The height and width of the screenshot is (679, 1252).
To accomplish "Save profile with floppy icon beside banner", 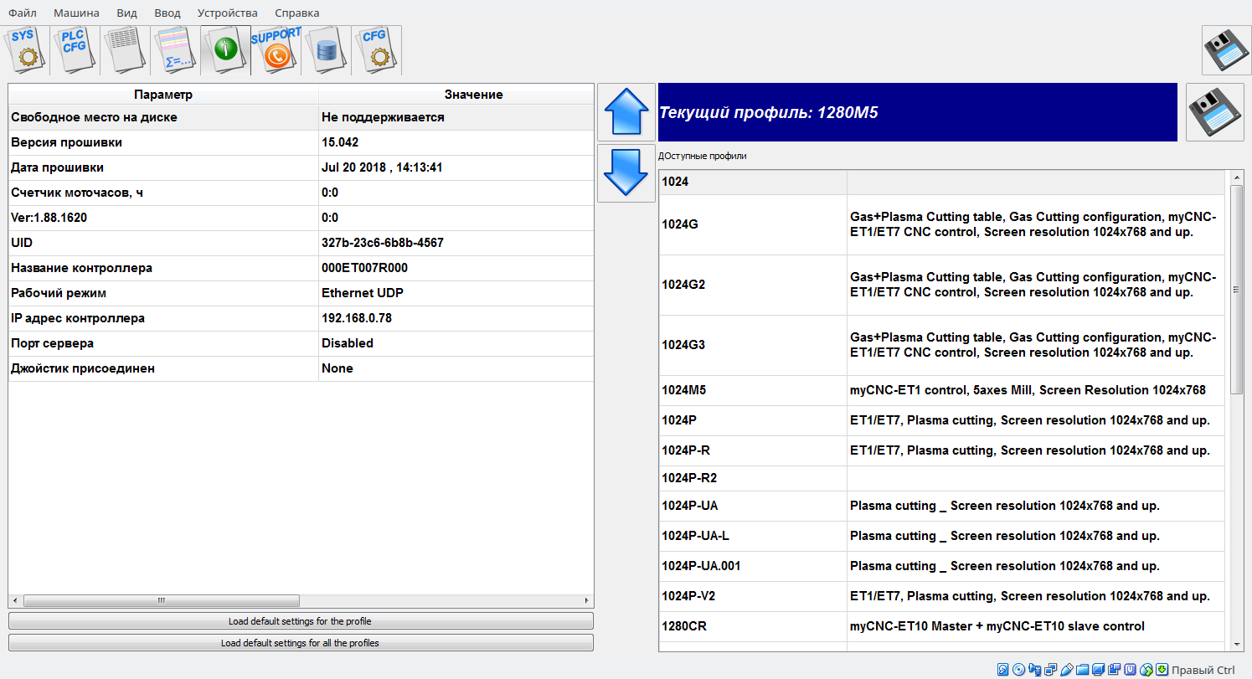I will (1215, 112).
